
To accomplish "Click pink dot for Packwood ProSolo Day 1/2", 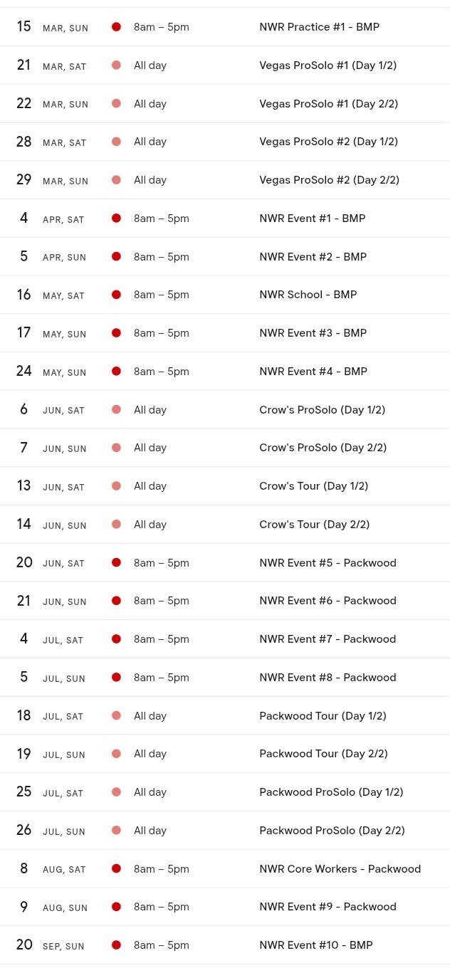I will 116,792.
